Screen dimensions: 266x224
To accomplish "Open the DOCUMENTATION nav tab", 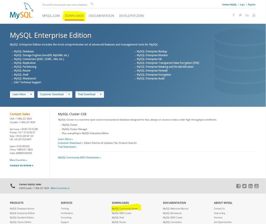I will pos(101,16).
